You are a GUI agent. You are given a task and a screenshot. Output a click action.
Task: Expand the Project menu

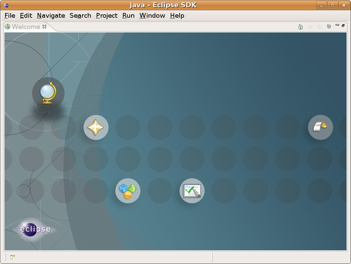pos(107,16)
